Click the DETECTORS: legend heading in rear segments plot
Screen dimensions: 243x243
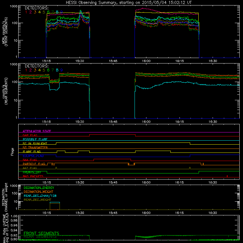pyautogui.click(x=37, y=66)
